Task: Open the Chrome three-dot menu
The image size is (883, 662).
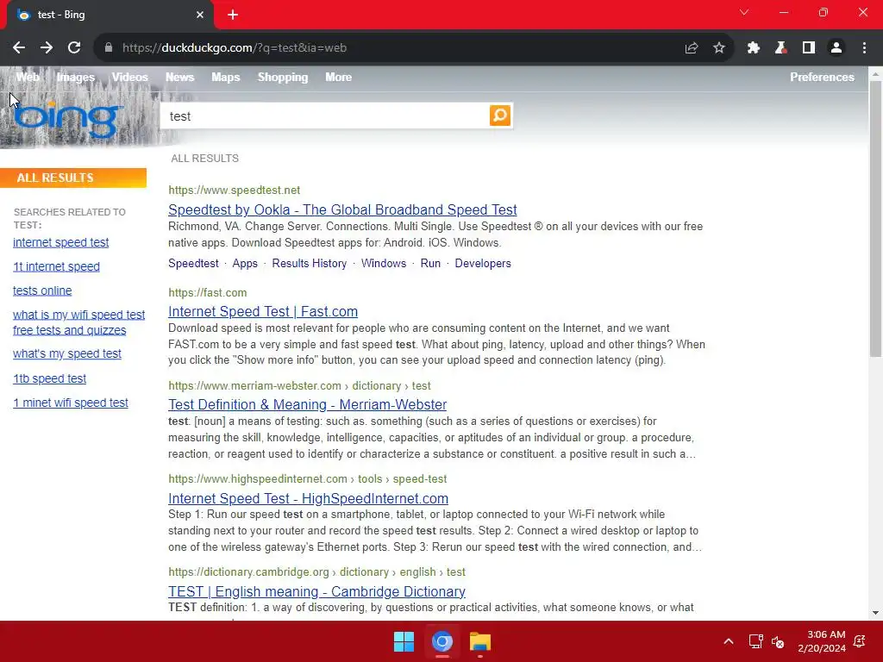Action: [864, 48]
